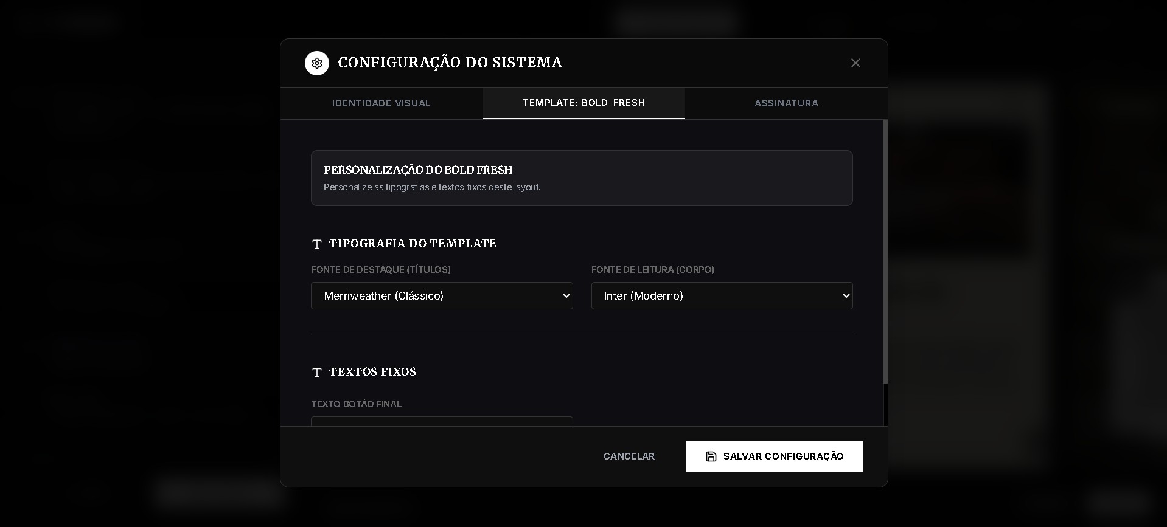Screen dimensions: 1167x527
Task: Click the Fonte de Destaque (Títulos) label
Action: [381, 270]
